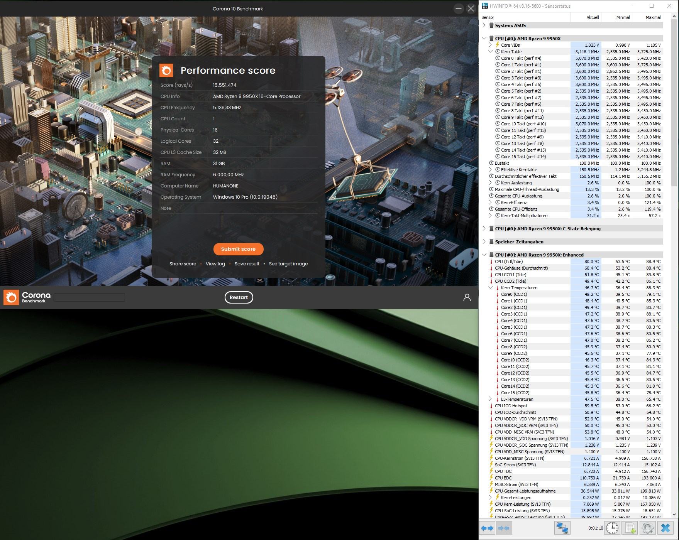679x540 pixels.
Task: Click the collapse-columns inward arrows icon
Action: (503, 528)
